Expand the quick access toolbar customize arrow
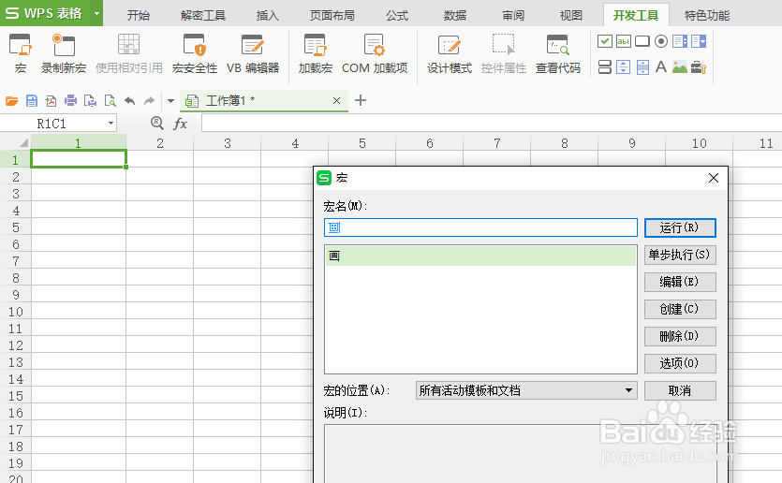This screenshot has width=782, height=483. (x=170, y=101)
